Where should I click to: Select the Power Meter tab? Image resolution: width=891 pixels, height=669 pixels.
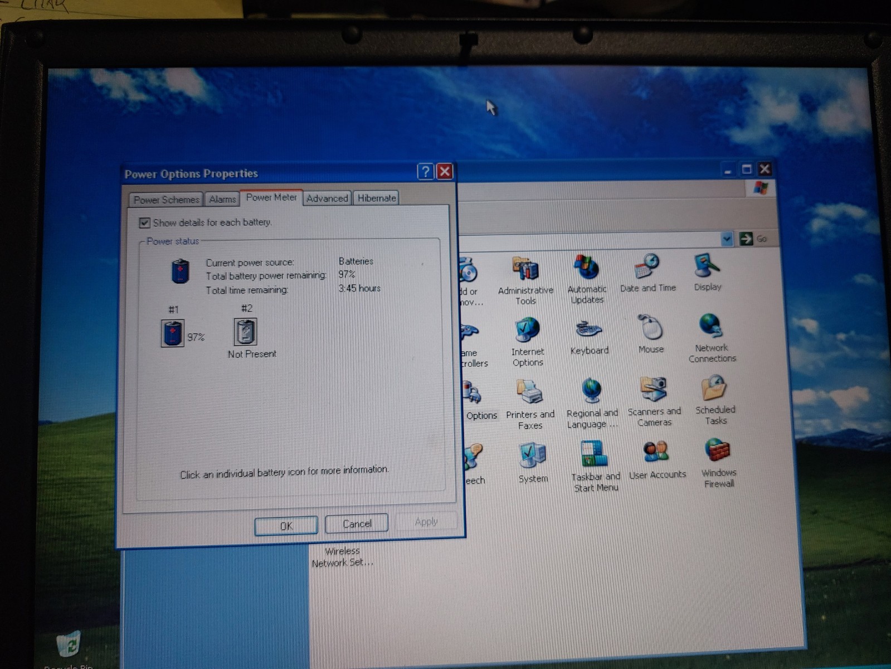pos(271,197)
